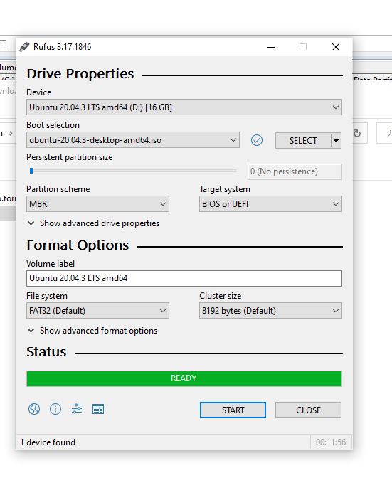The height and width of the screenshot is (495, 392).
Task: Minimize the Rufus window
Action: click(271, 47)
